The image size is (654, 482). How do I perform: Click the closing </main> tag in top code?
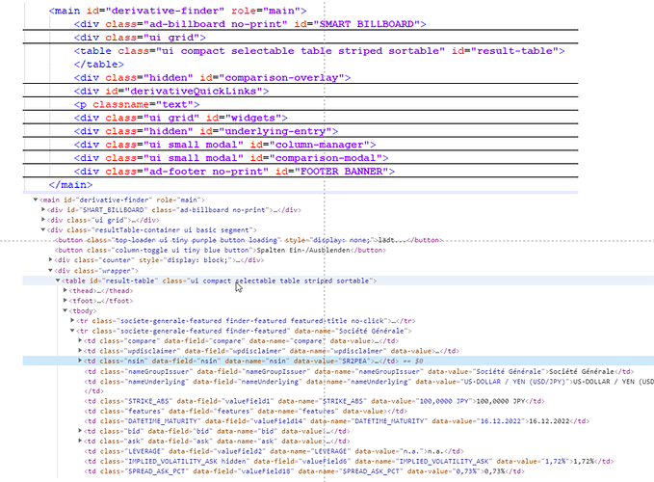coord(70,184)
